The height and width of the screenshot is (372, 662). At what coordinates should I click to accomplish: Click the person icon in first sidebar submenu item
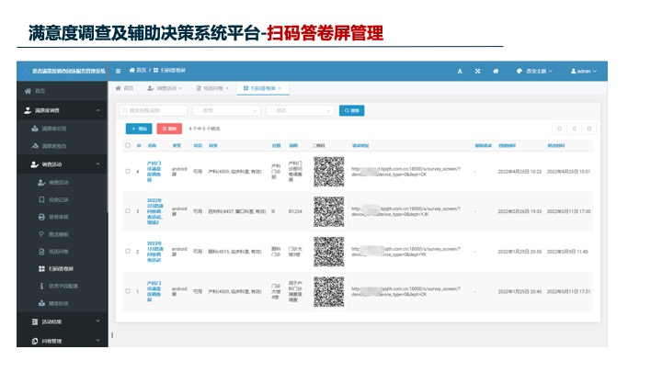(x=41, y=183)
